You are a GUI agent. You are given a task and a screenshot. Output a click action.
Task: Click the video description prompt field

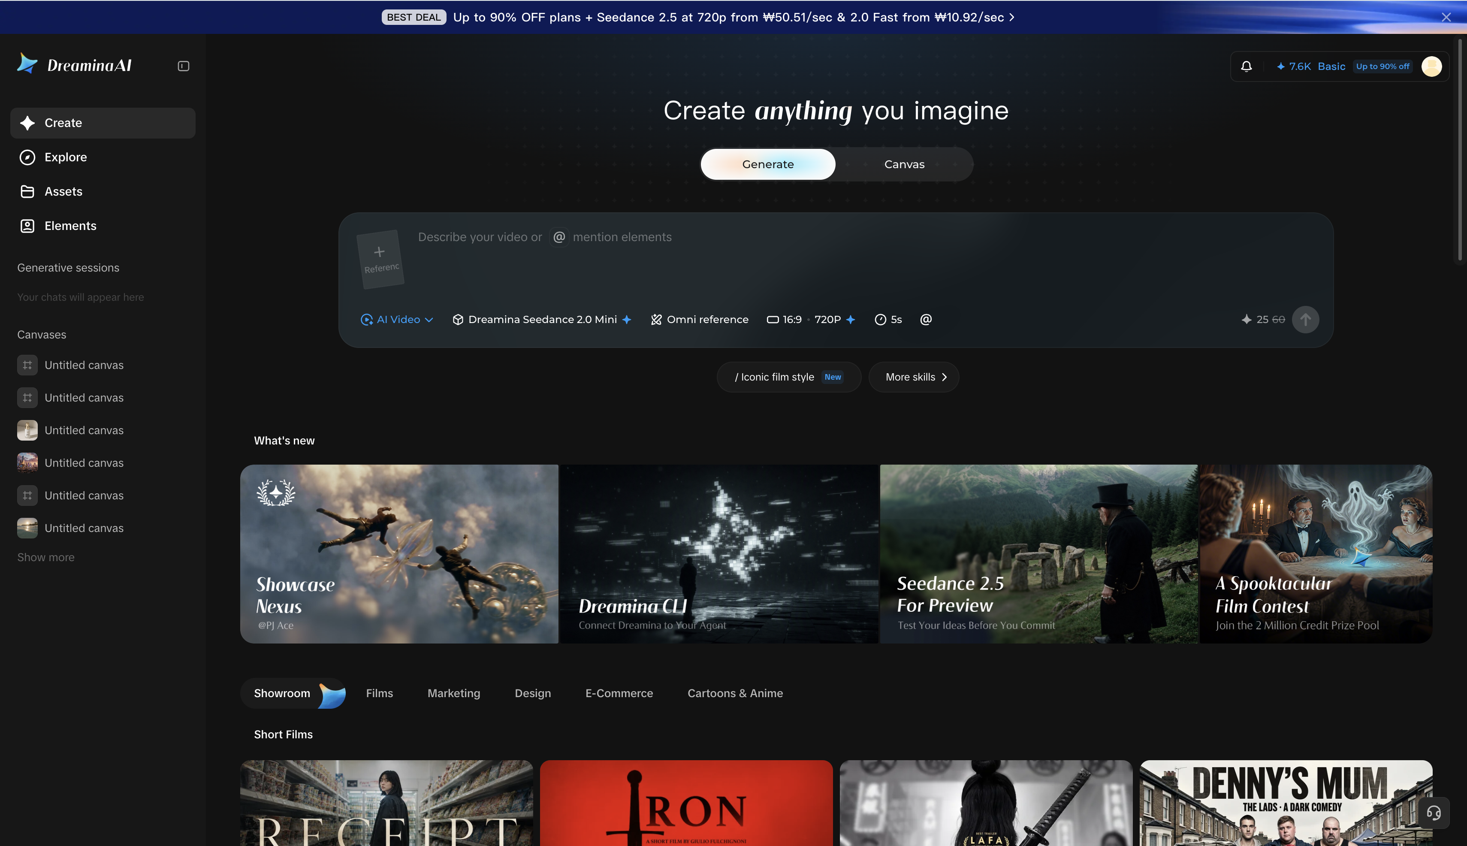point(866,259)
